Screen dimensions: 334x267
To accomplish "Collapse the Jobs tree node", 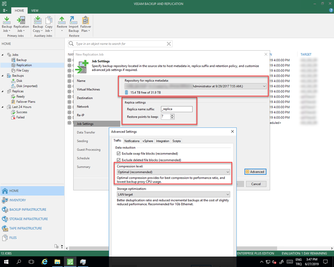I will (x=3, y=55).
